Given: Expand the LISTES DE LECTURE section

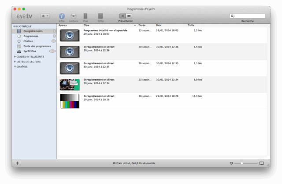Looking at the screenshot, I should point(15,62).
